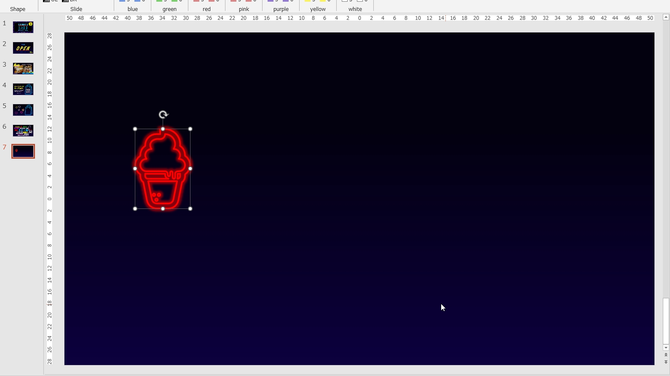Image resolution: width=670 pixels, height=376 pixels.
Task: Select slide 2 thumbnail with OPEN sign
Action: (x=23, y=48)
